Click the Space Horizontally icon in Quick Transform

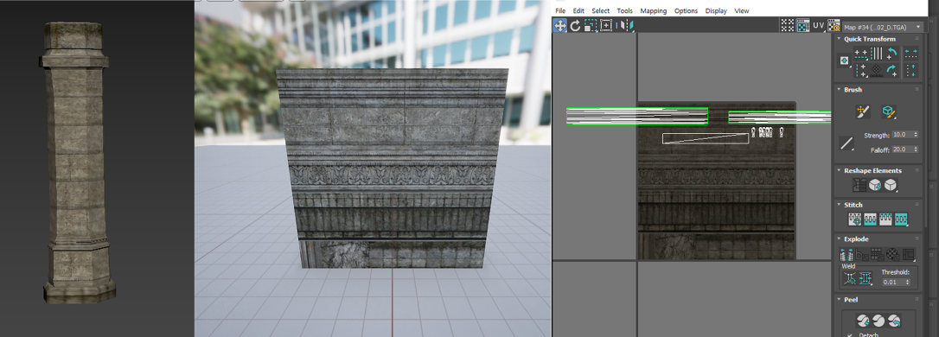click(910, 54)
